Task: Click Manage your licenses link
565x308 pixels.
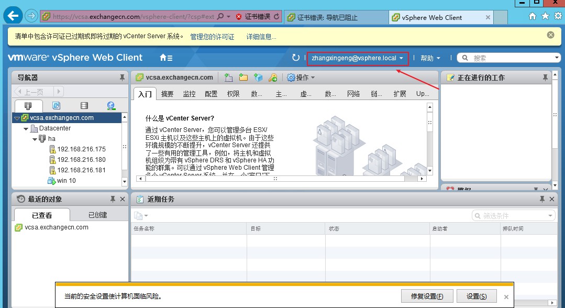Action: [212, 37]
